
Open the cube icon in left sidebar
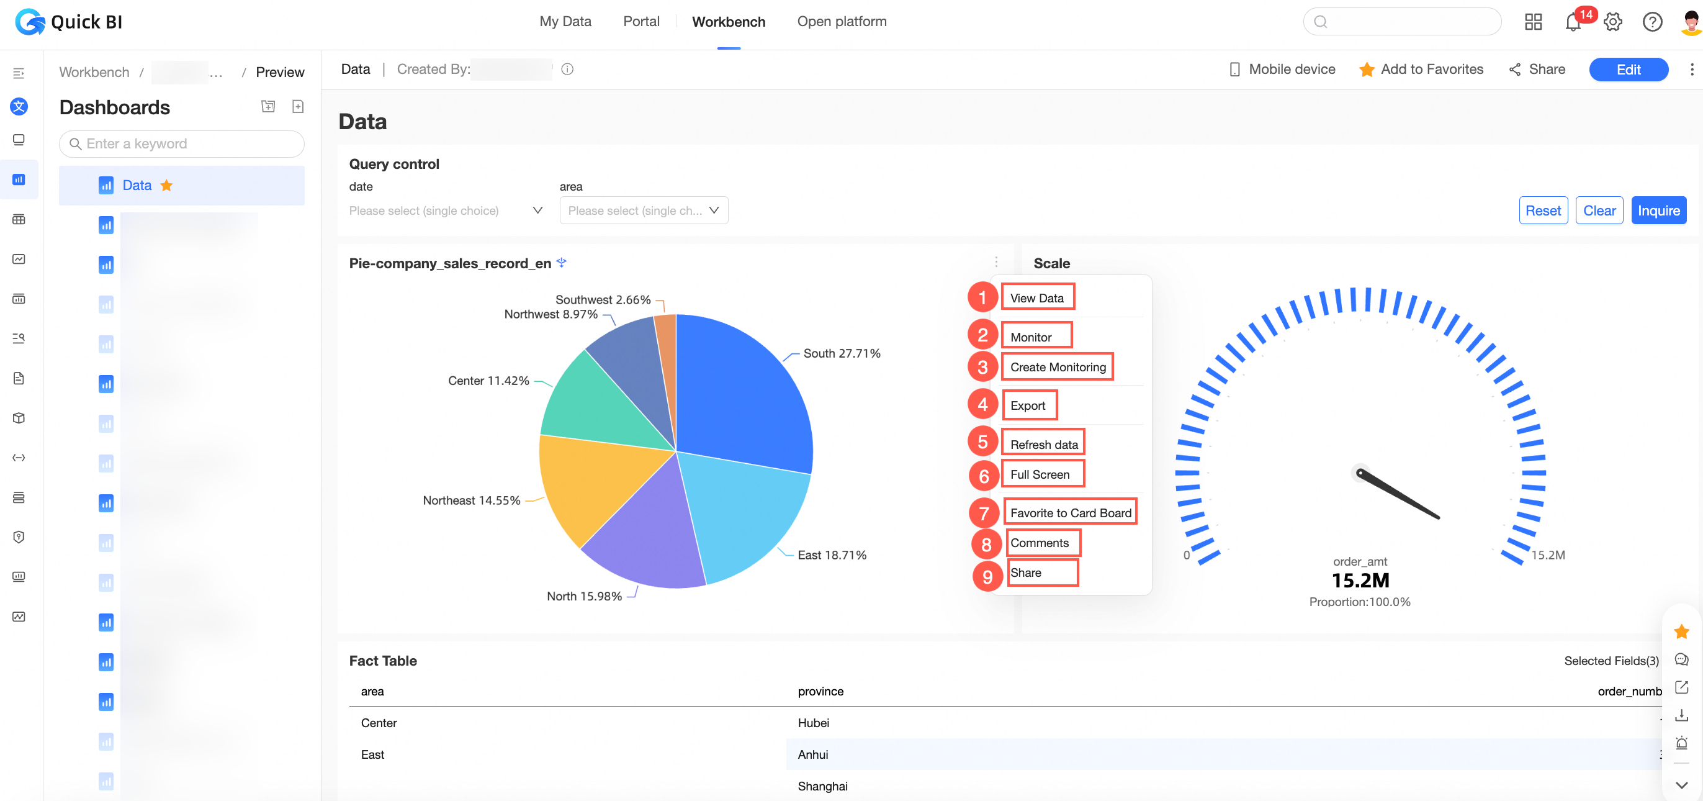(19, 417)
